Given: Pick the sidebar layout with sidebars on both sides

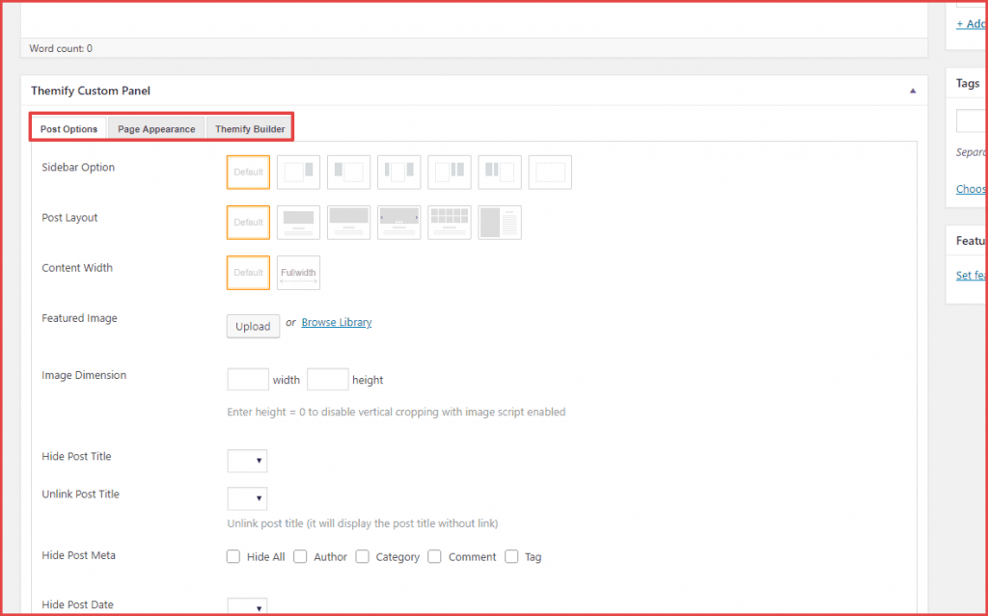Looking at the screenshot, I should 398,172.
